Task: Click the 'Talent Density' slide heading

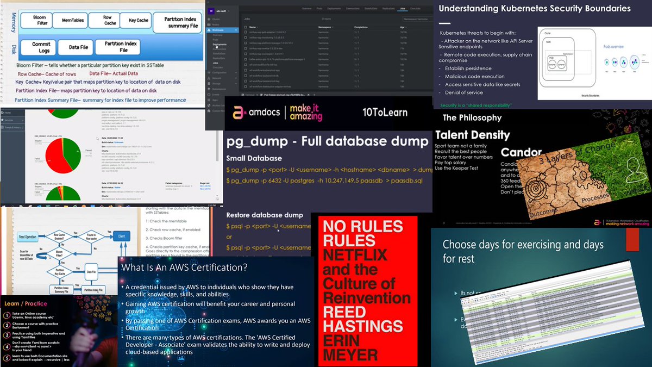Action: point(472,134)
